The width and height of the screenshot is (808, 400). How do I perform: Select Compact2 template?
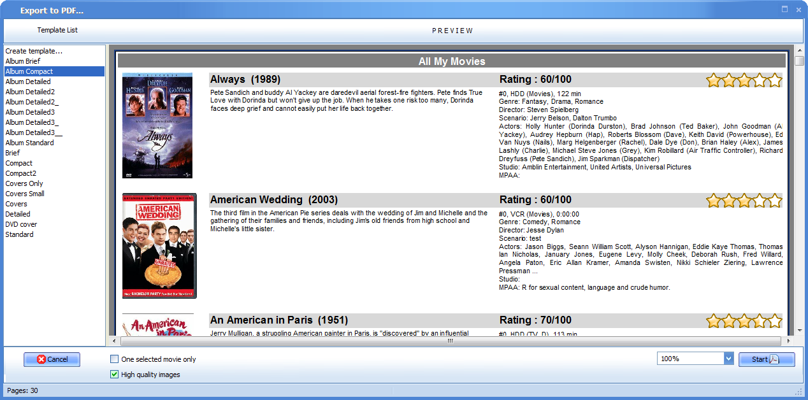[54, 173]
